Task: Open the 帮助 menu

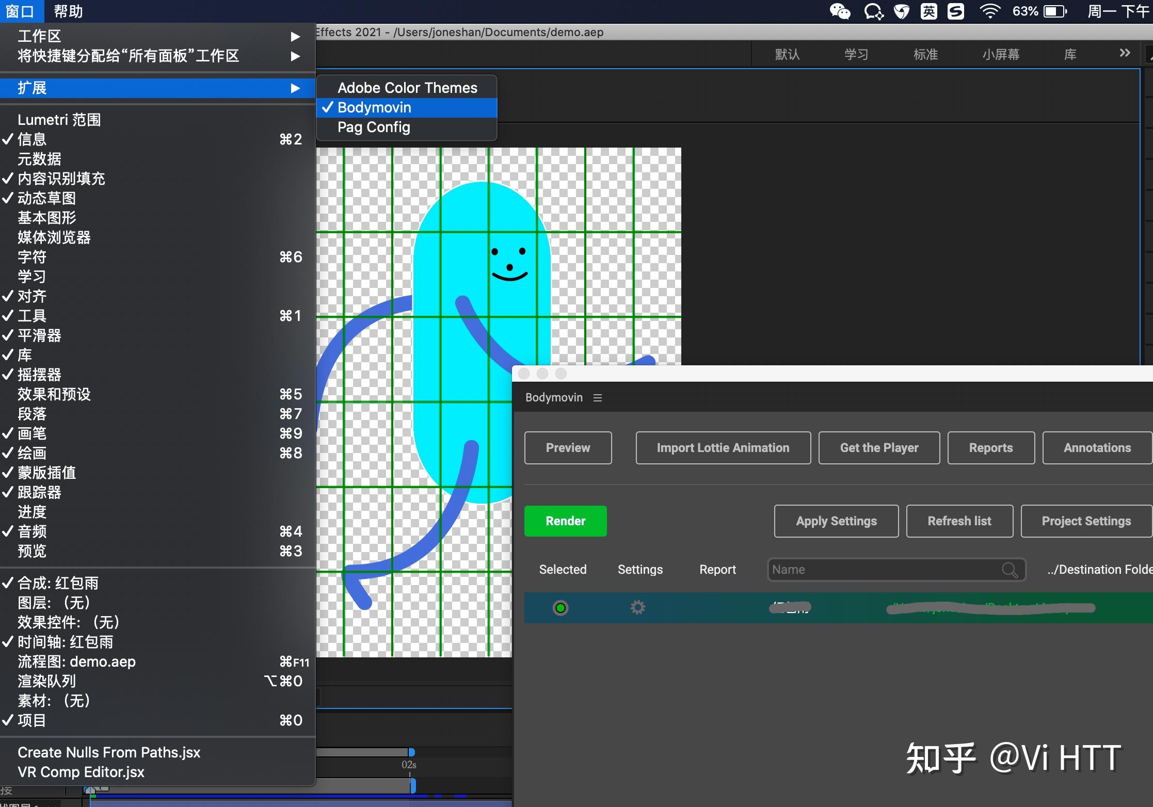Action: (x=68, y=11)
